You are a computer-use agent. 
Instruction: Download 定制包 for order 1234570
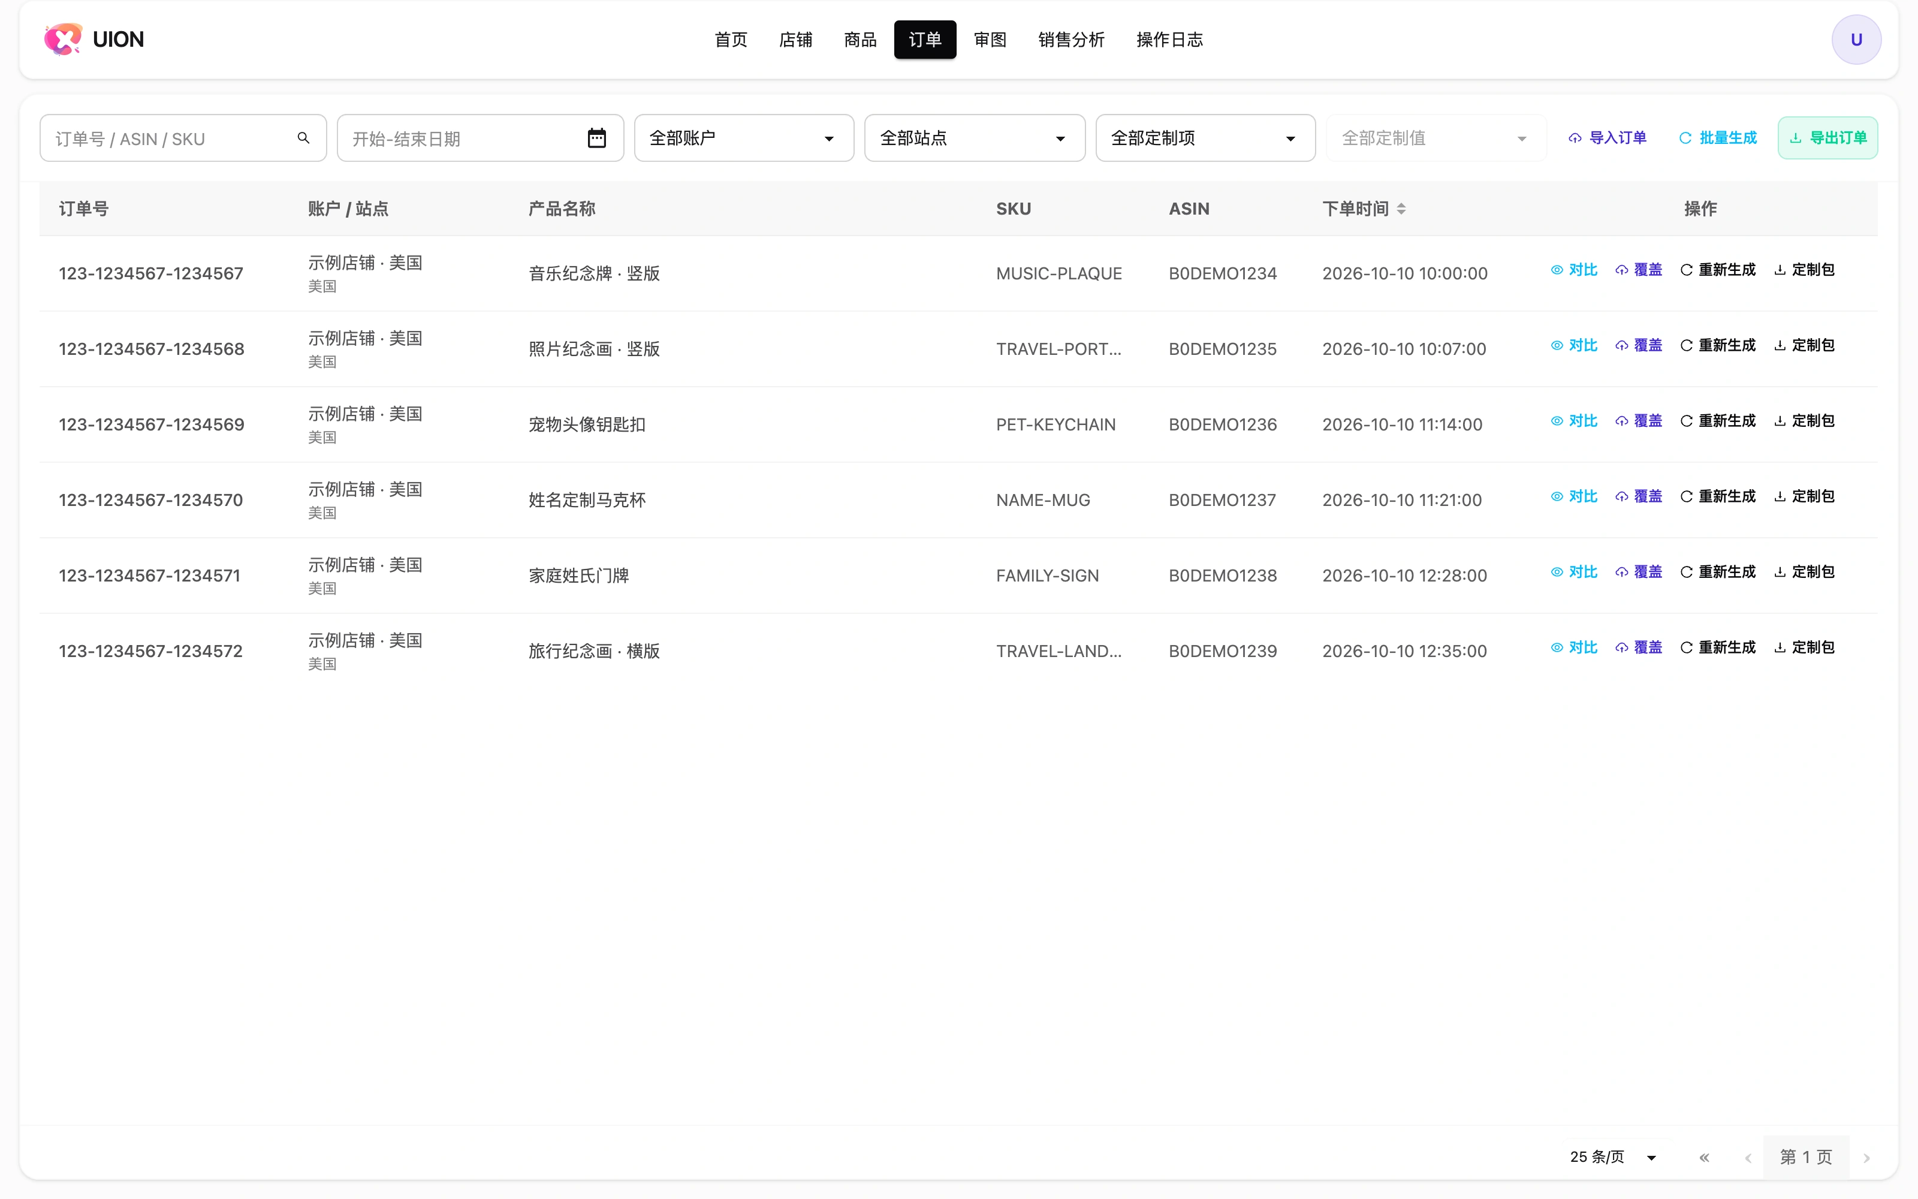[1804, 496]
